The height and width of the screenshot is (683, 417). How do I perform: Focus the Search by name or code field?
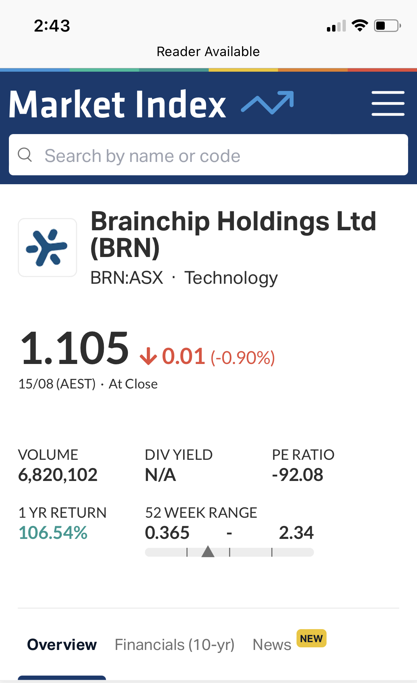tap(215, 155)
